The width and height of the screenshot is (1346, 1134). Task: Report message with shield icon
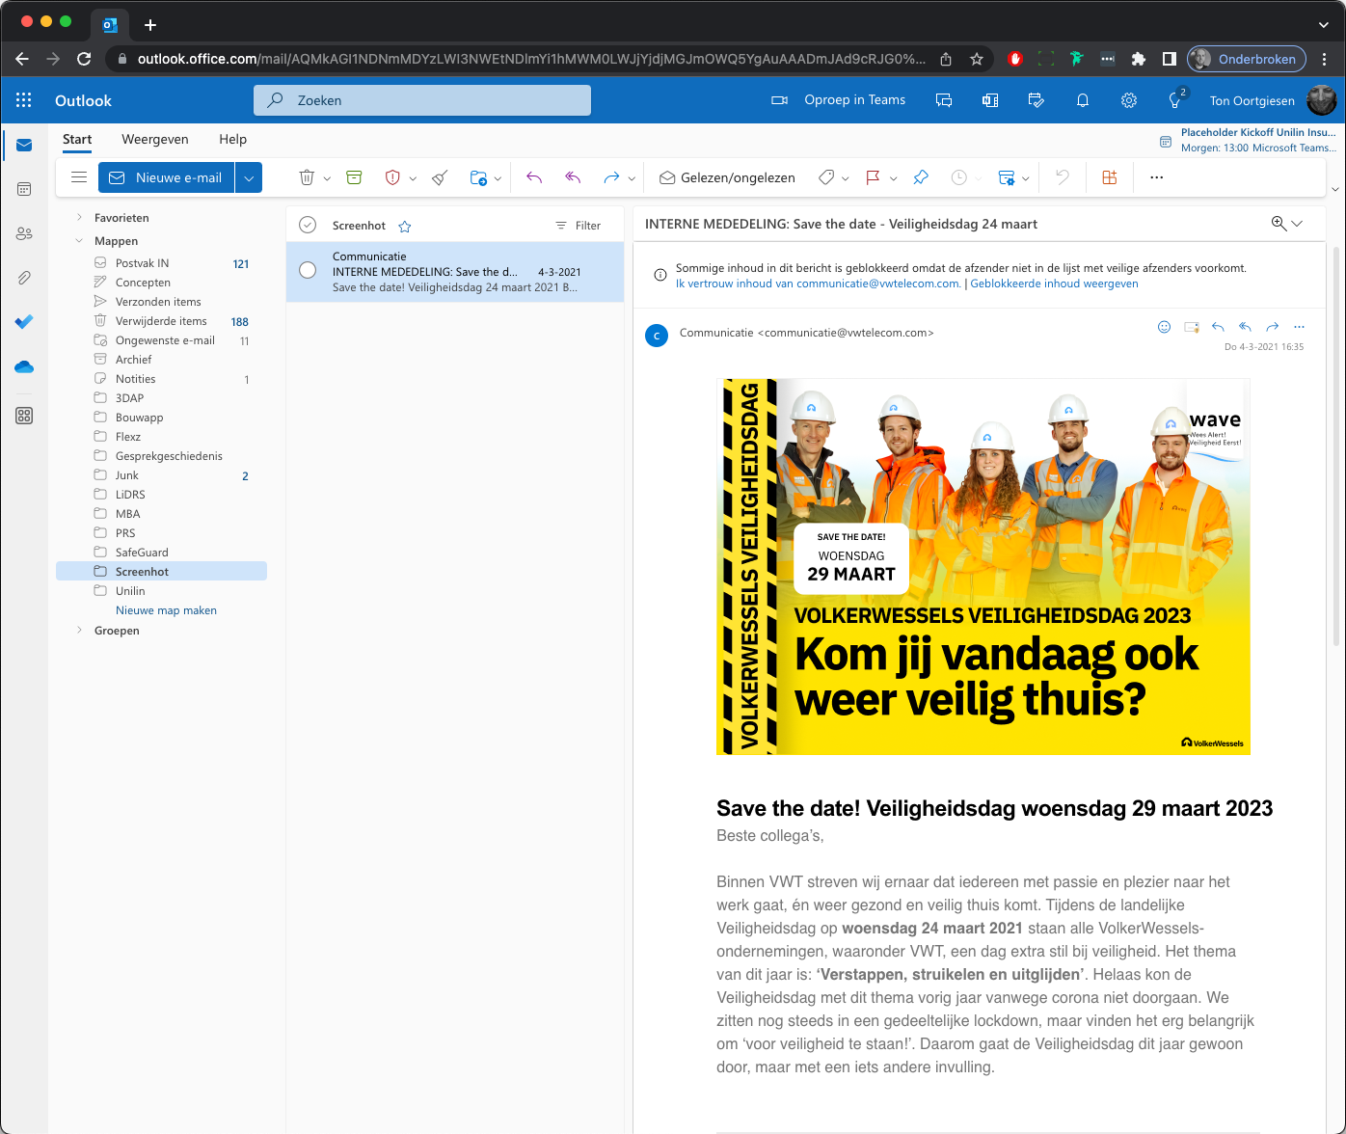tap(392, 177)
